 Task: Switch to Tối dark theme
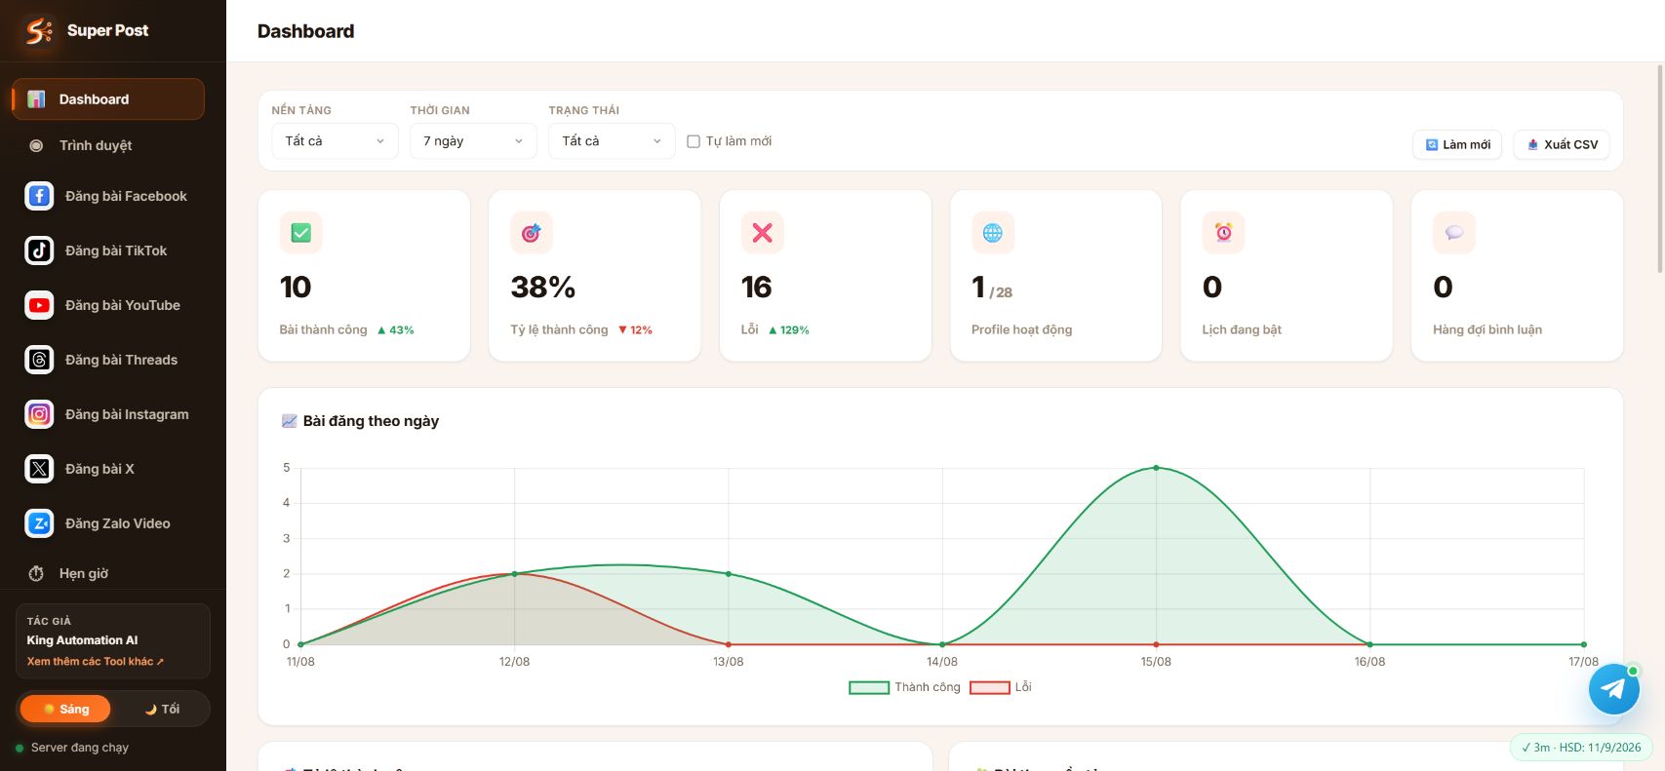[x=162, y=709]
